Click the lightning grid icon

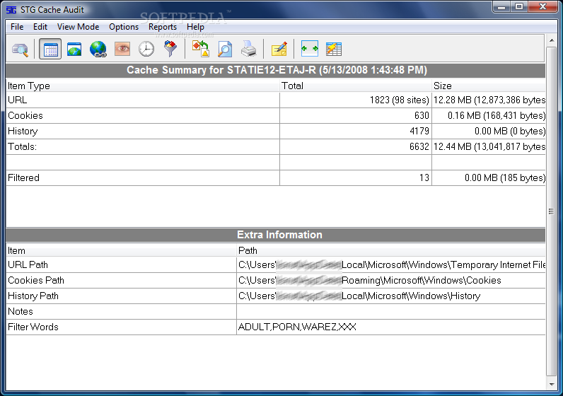[x=334, y=49]
